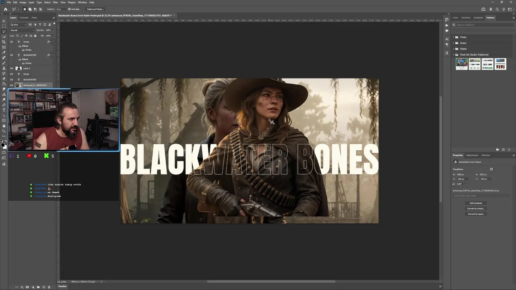The image size is (516, 290).
Task: Select the Clone Stamp tool
Action: pos(4,68)
